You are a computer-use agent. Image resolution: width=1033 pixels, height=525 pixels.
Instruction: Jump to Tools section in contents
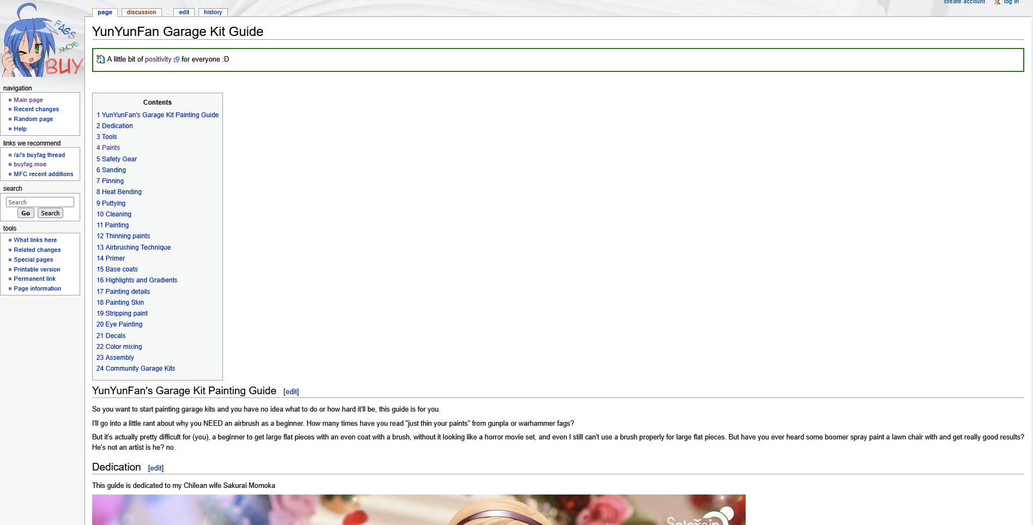(x=107, y=137)
